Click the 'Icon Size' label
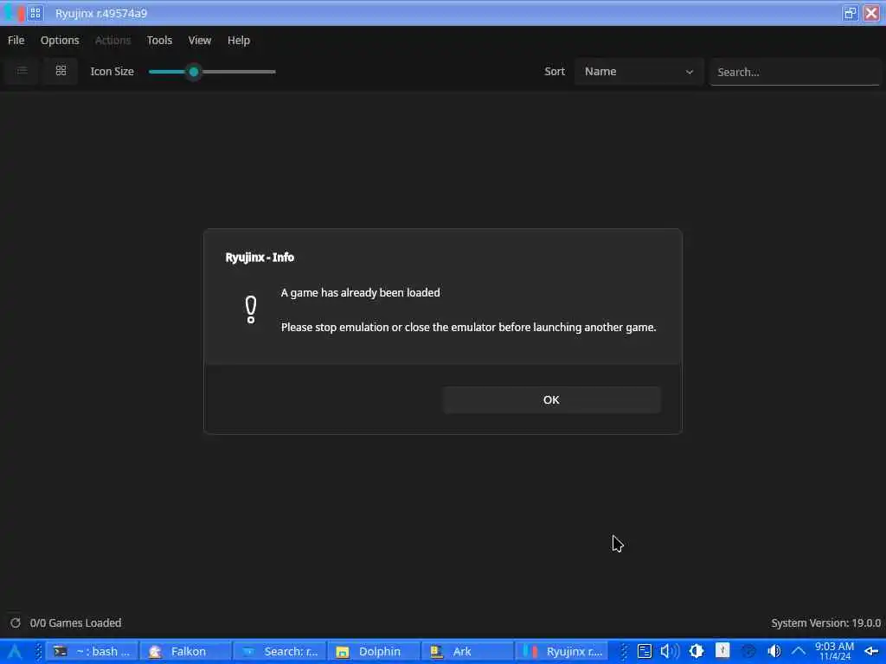This screenshot has width=886, height=664. coord(112,72)
